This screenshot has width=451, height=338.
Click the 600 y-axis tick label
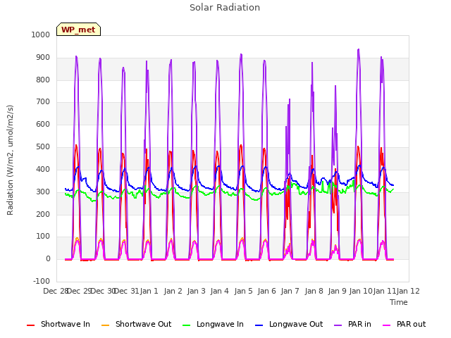(43, 124)
